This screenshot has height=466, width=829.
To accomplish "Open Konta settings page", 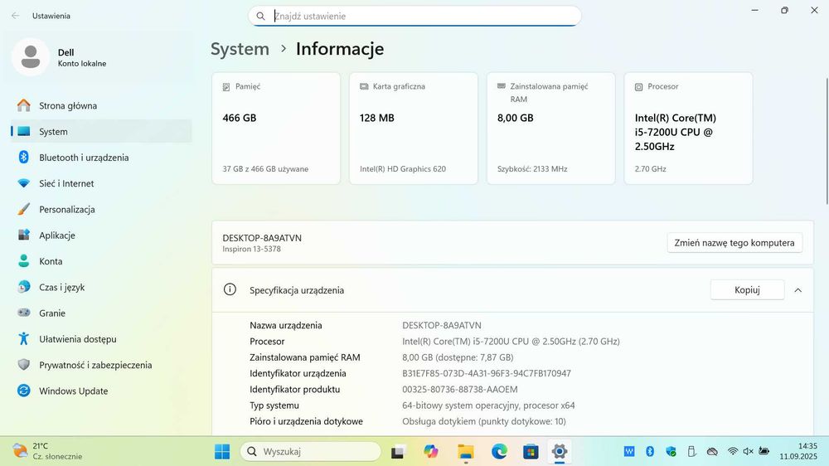I will (x=101, y=261).
